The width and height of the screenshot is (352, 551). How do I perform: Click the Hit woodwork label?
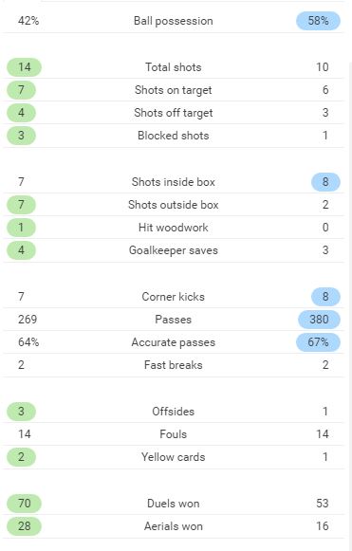174,228
